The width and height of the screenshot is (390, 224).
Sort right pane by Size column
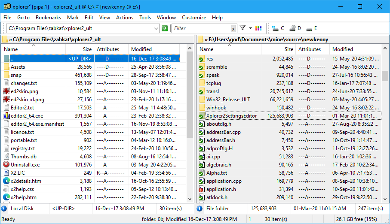pyautogui.click(x=278, y=49)
